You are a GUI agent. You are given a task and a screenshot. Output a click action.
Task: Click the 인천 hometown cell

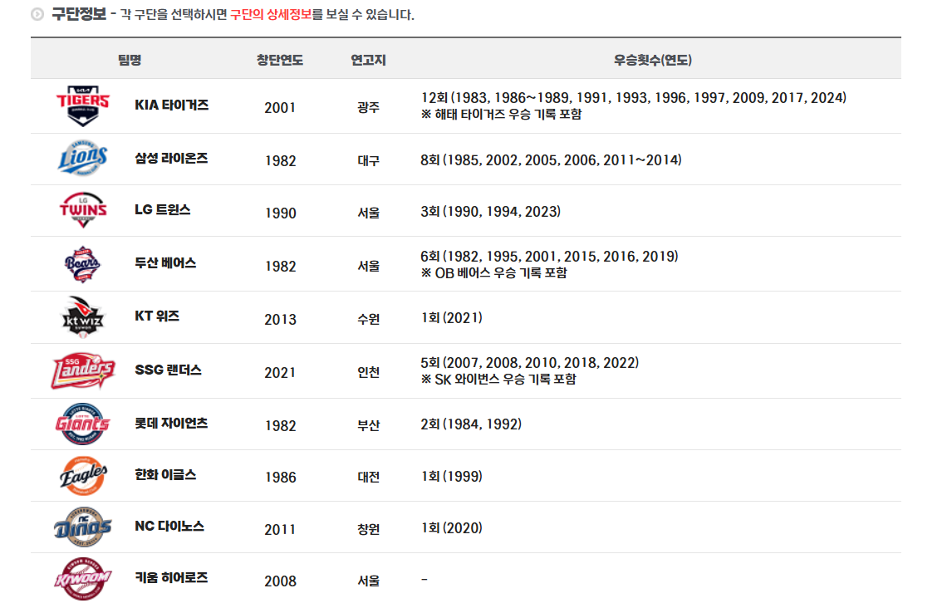coord(368,373)
